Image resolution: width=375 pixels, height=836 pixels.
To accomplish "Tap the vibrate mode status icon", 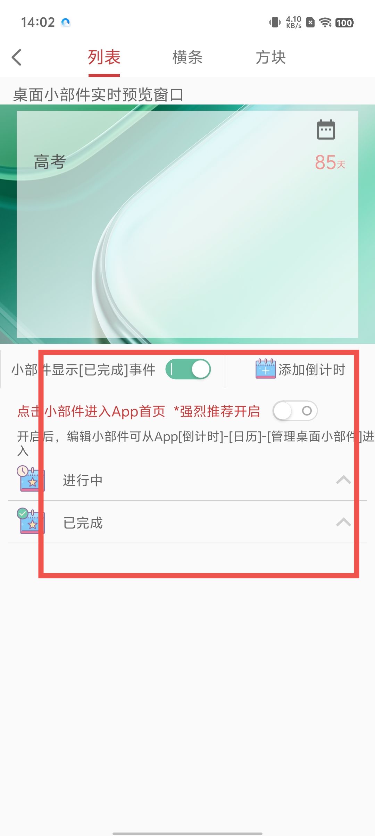I will tap(275, 23).
